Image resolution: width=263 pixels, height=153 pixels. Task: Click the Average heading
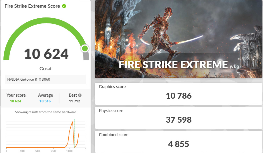point(45,95)
